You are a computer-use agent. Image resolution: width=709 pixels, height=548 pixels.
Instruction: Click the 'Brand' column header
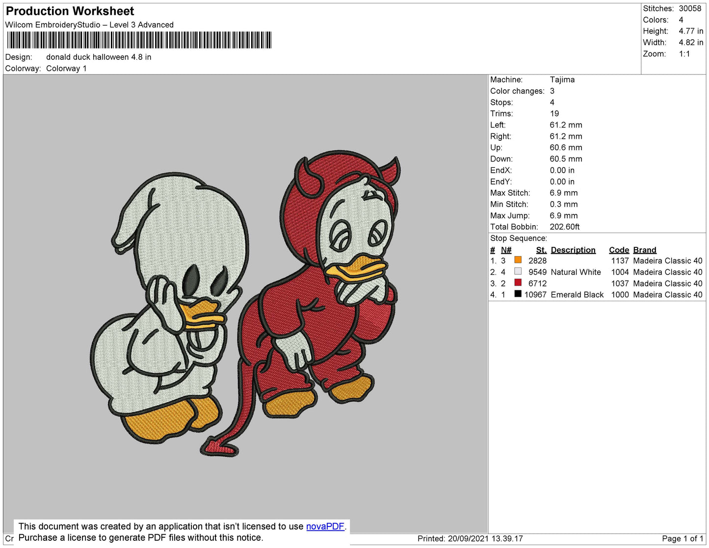coord(645,250)
